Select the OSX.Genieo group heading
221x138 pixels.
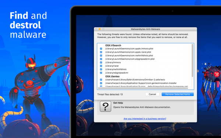pyautogui.click(x=112, y=76)
